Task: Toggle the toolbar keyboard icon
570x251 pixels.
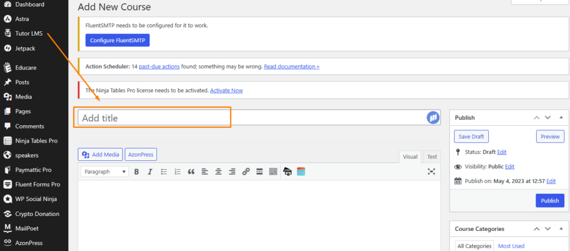Action: coord(273,172)
